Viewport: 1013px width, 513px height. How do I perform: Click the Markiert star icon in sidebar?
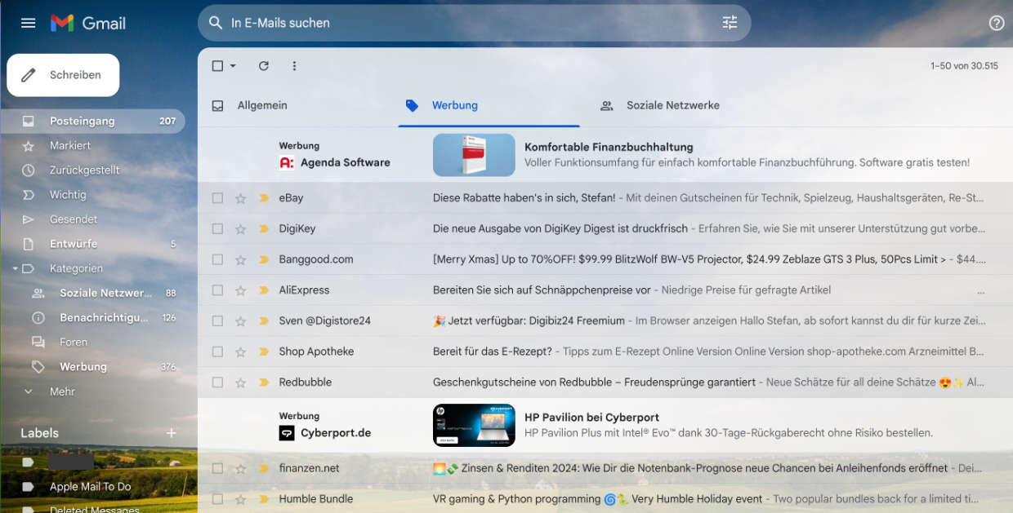pos(29,146)
